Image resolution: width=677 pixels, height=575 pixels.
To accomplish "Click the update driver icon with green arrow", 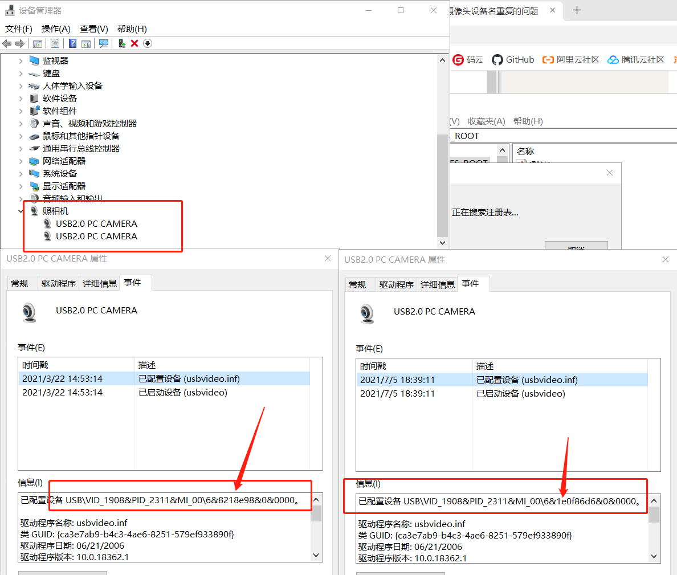I will point(121,43).
